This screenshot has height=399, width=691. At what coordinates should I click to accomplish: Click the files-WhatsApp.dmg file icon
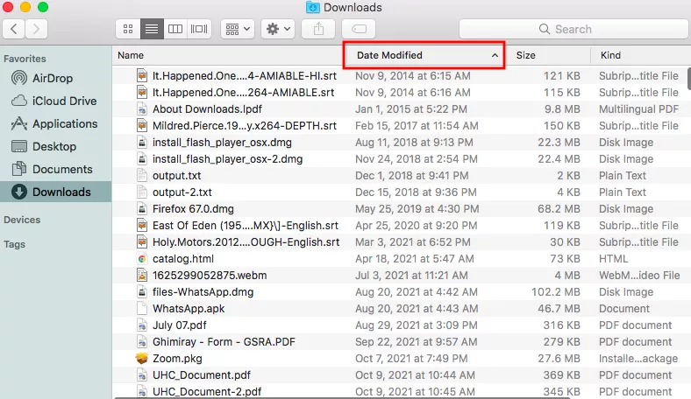tap(142, 292)
